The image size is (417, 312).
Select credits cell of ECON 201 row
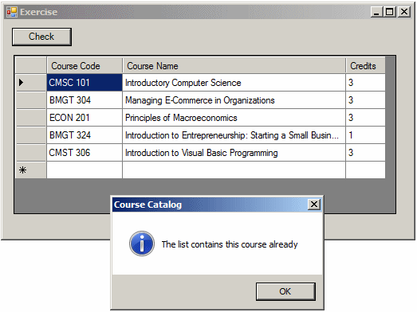[365, 118]
